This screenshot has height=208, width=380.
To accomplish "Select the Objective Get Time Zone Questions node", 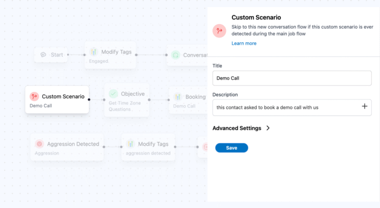I will [127, 100].
